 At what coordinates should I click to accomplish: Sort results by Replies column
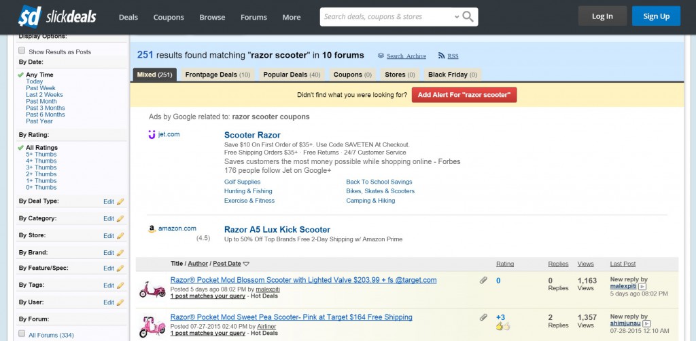pos(558,264)
